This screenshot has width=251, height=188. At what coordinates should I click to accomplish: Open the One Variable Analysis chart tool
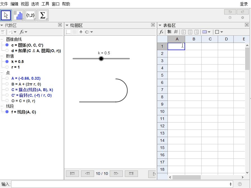(18, 15)
